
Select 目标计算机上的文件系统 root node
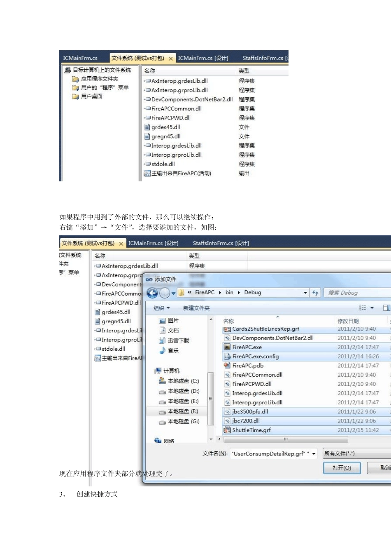tap(98, 70)
